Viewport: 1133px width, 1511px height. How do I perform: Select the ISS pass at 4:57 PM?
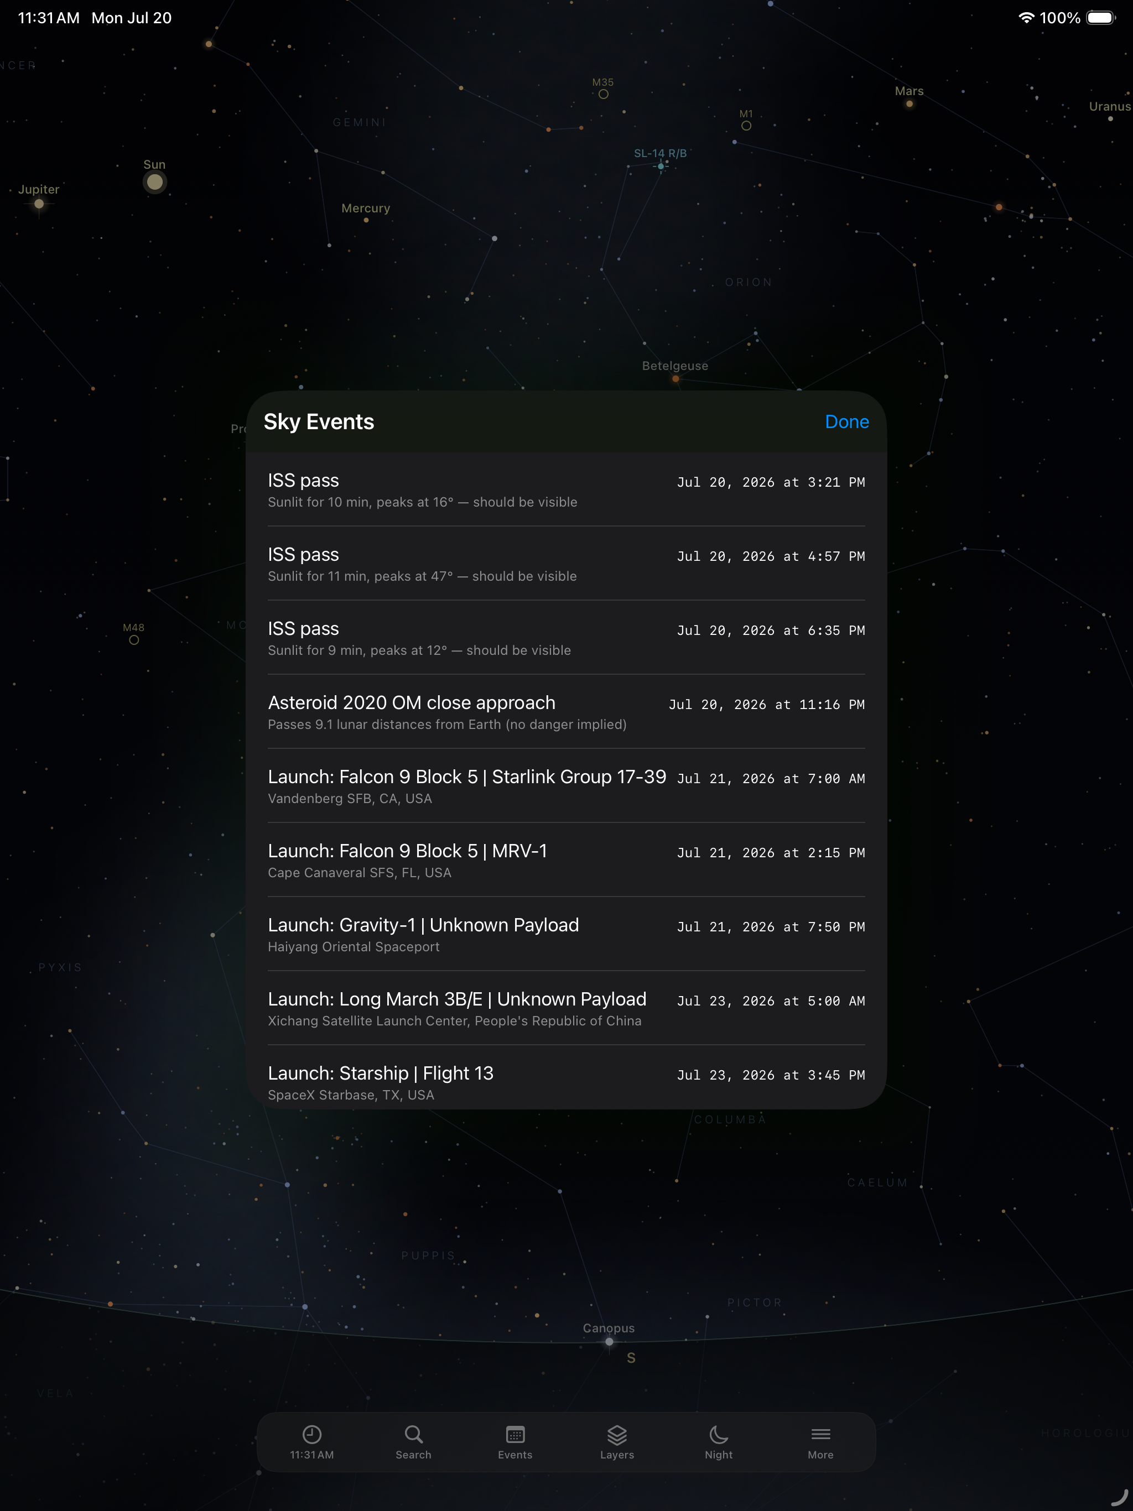pos(566,564)
